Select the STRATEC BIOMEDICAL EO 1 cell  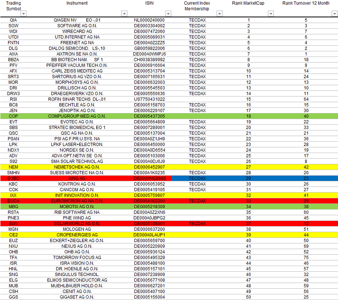77,128
